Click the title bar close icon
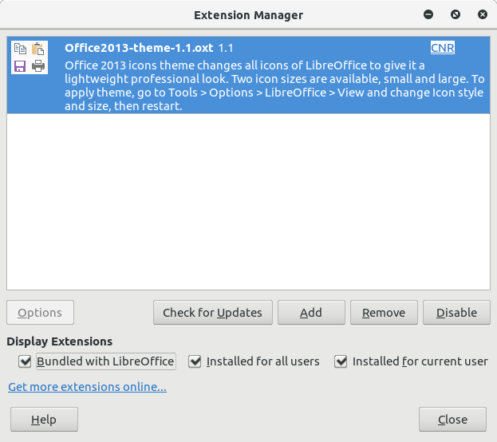The height and width of the screenshot is (442, 497). tap(483, 14)
